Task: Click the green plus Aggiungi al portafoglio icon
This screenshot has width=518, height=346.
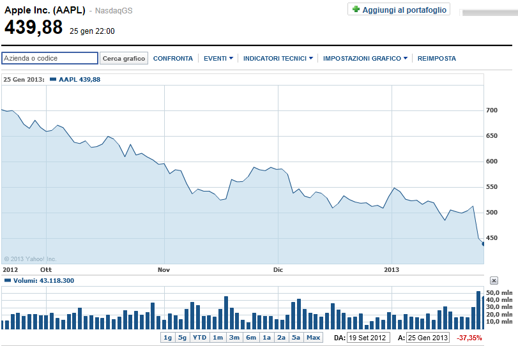Action: pos(356,10)
